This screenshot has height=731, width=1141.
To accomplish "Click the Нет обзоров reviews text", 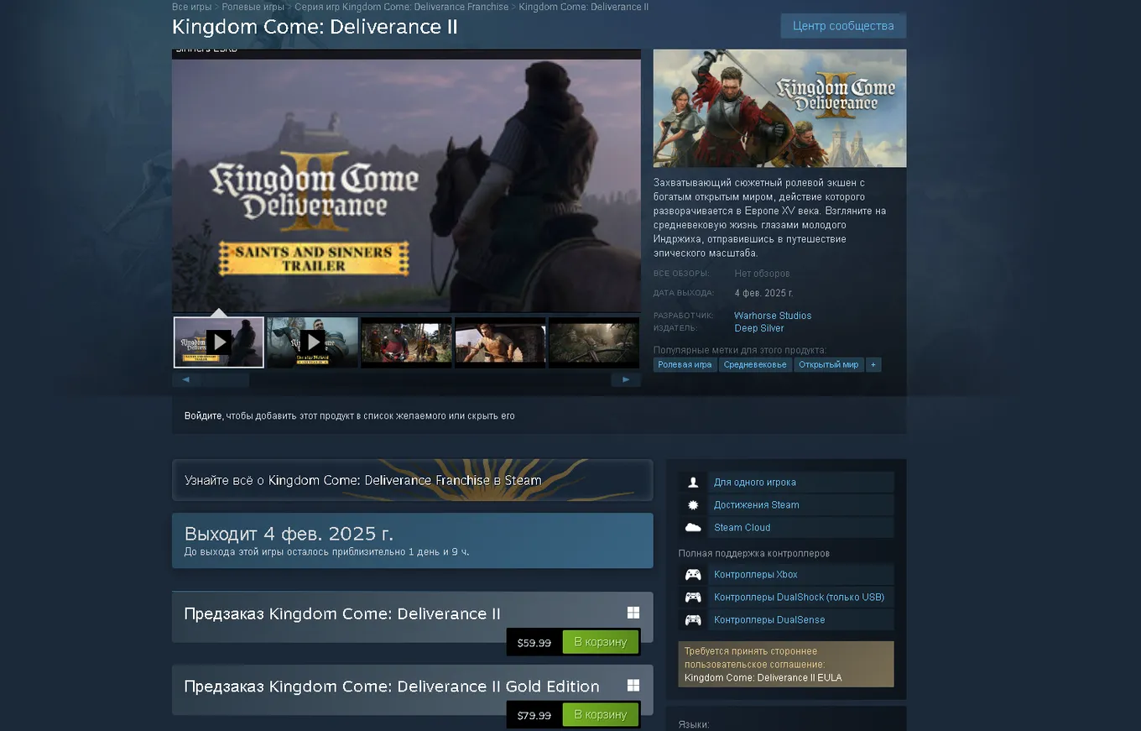I will click(x=762, y=274).
